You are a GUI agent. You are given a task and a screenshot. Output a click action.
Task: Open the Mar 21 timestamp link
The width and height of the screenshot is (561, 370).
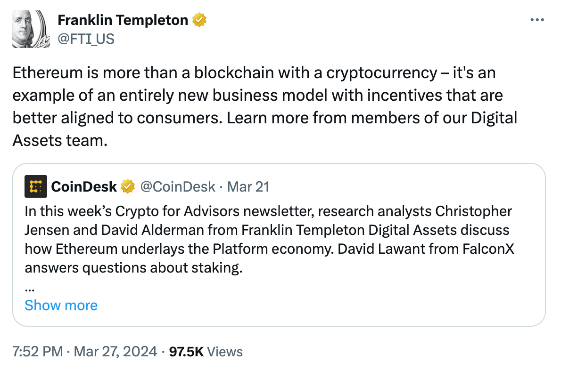point(248,186)
